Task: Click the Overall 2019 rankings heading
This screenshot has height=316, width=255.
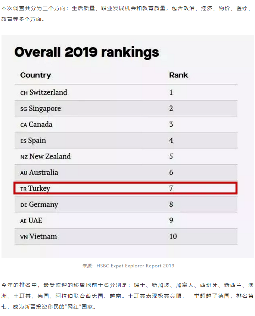Action: coord(87,52)
